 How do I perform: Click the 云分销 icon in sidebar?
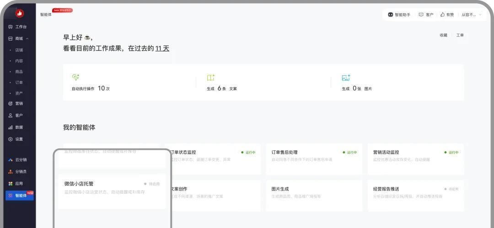click(11, 159)
